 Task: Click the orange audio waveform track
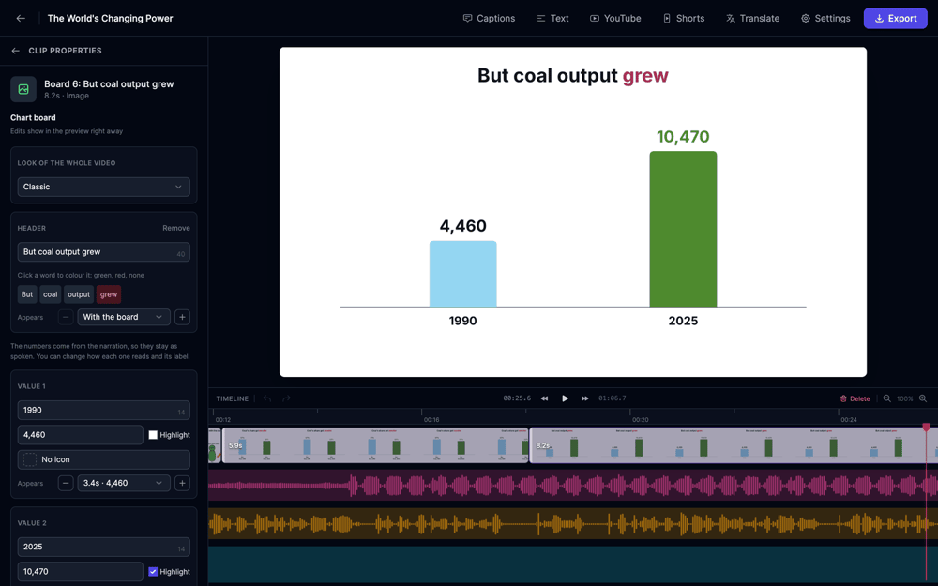click(573, 524)
